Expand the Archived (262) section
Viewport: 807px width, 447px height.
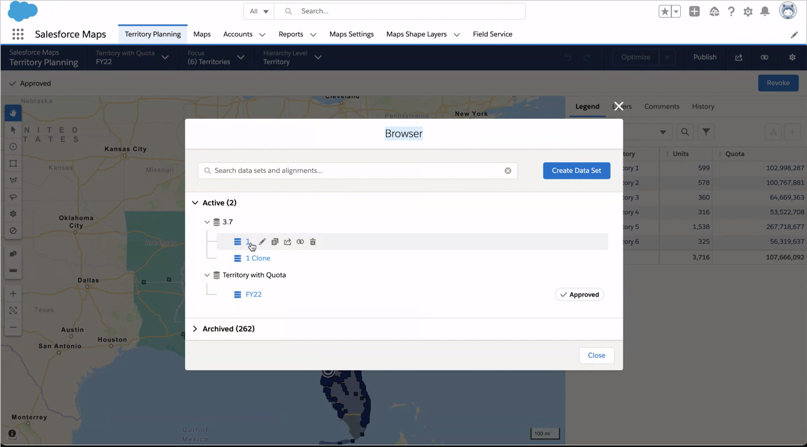[x=195, y=329]
